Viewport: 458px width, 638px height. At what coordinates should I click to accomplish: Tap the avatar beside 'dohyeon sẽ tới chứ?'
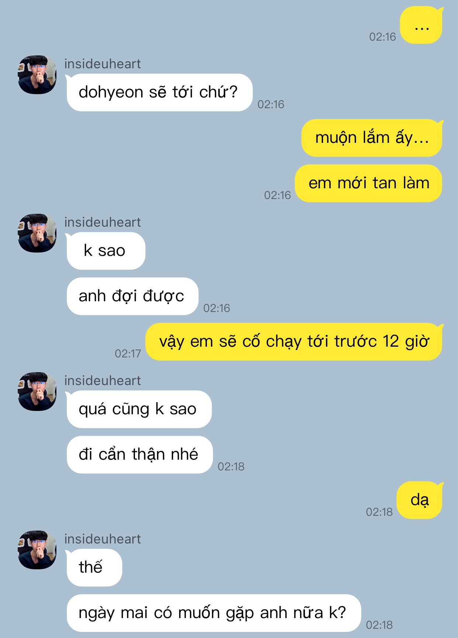(x=37, y=75)
